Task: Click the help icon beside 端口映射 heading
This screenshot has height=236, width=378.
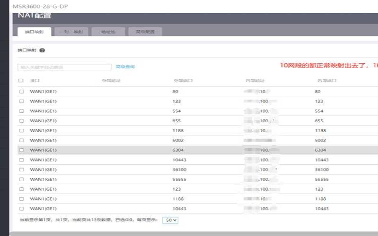Action: click(x=42, y=50)
